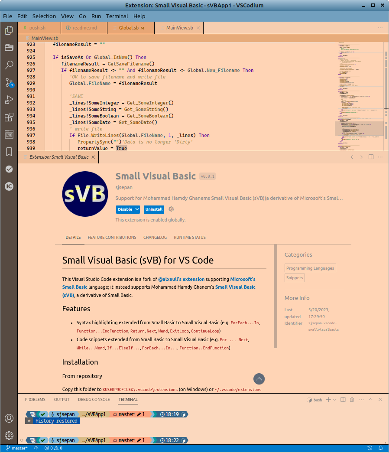Open the terminal launch profile dropdown chevron
Screen dimensions: 389x453
334,399
